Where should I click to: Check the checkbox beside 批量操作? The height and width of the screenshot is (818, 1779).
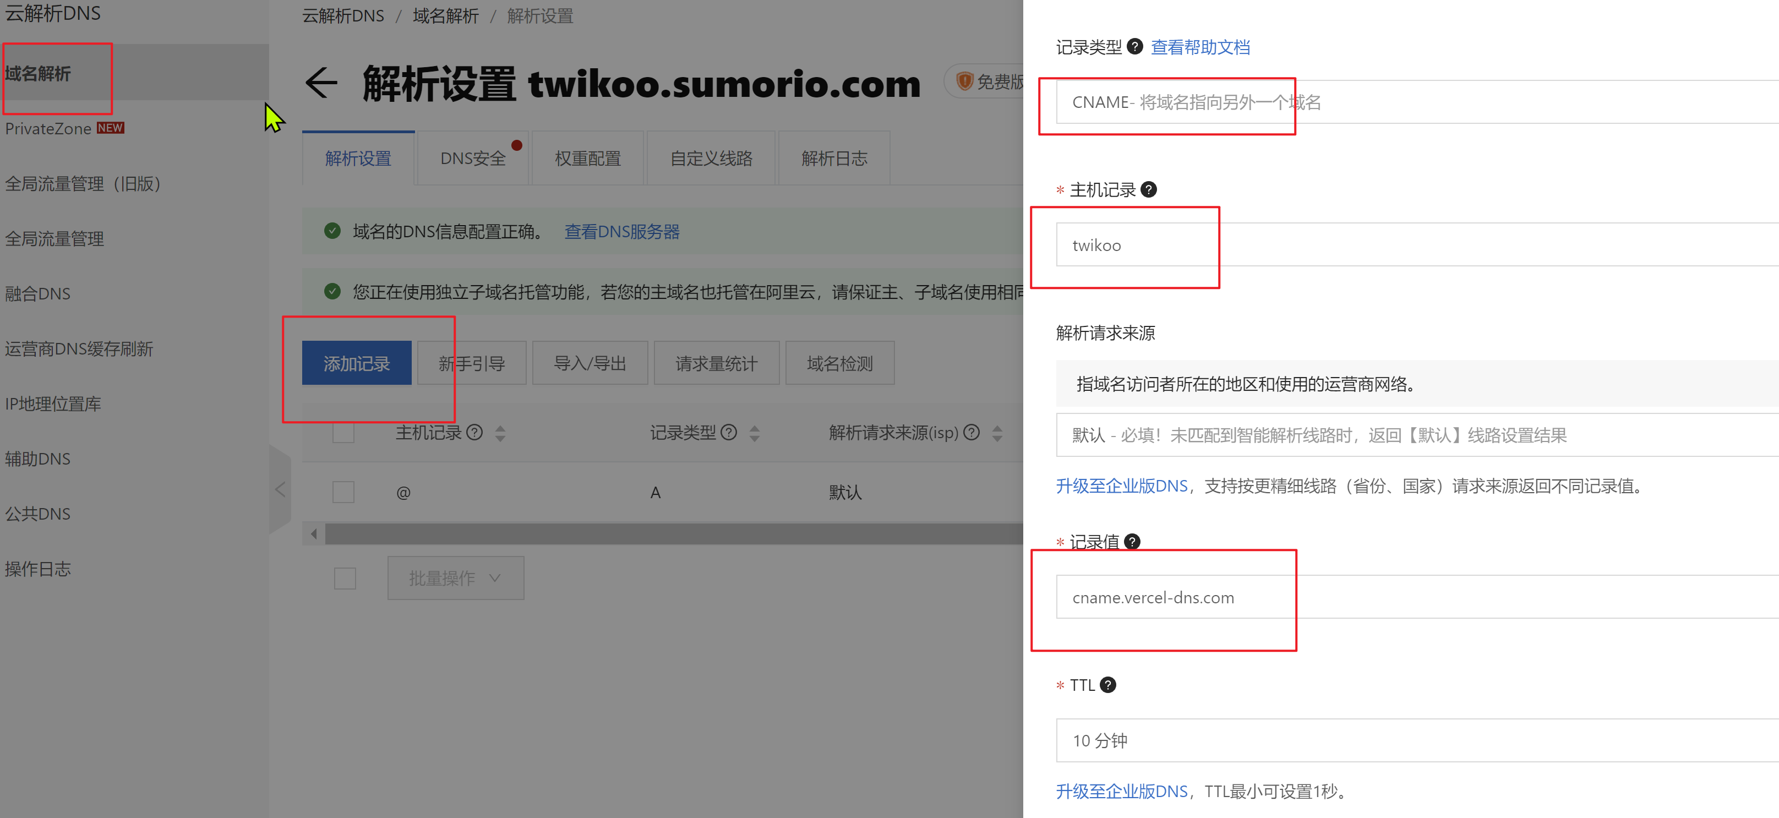[x=345, y=578]
